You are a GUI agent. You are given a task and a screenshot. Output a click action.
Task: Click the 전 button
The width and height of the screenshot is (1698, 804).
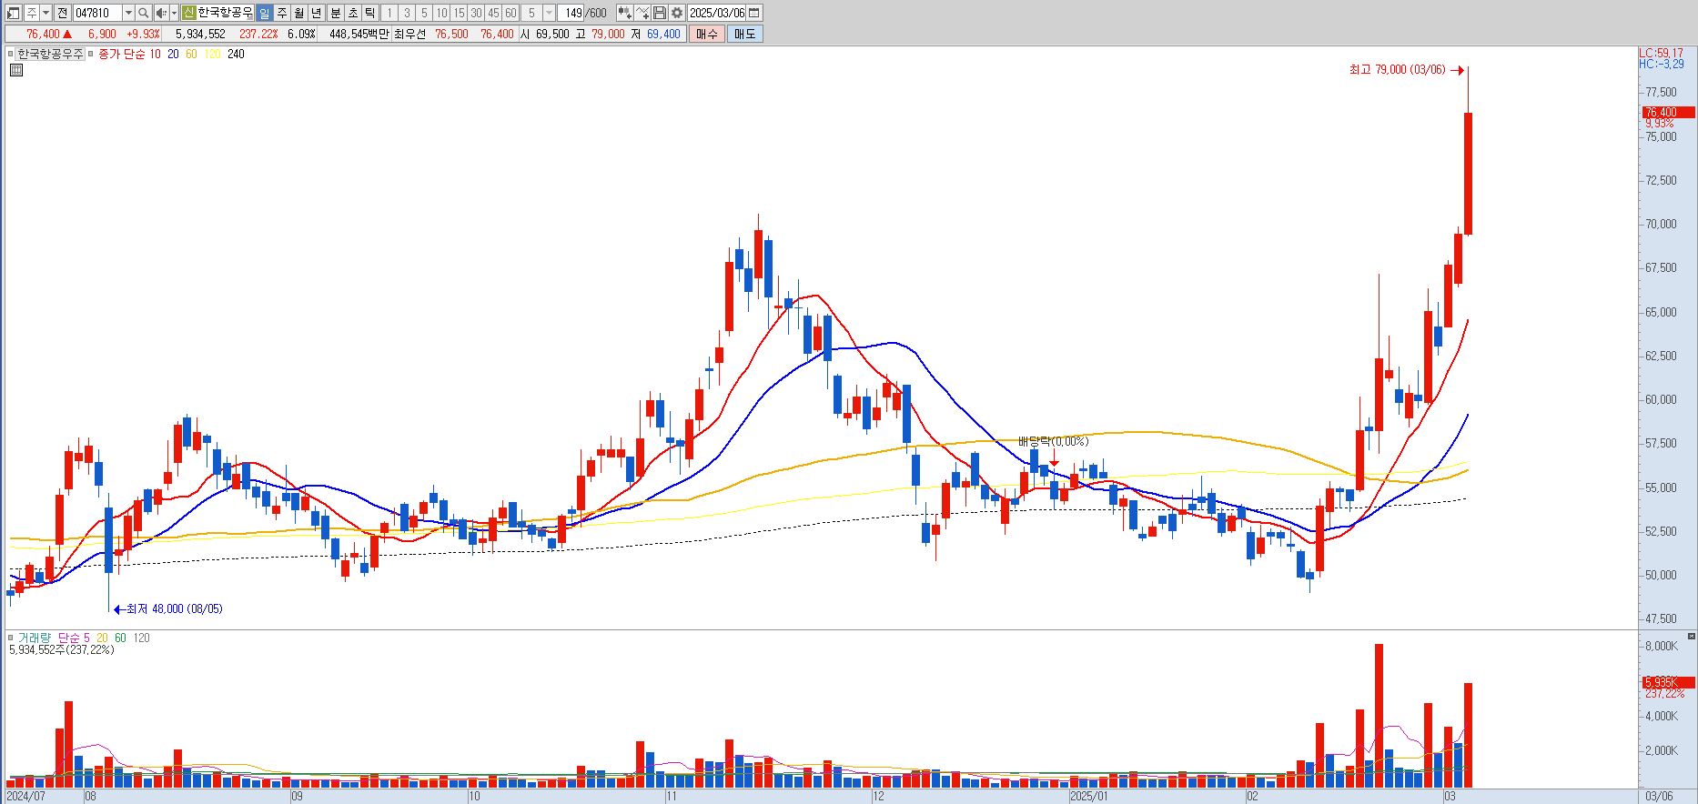tap(62, 13)
